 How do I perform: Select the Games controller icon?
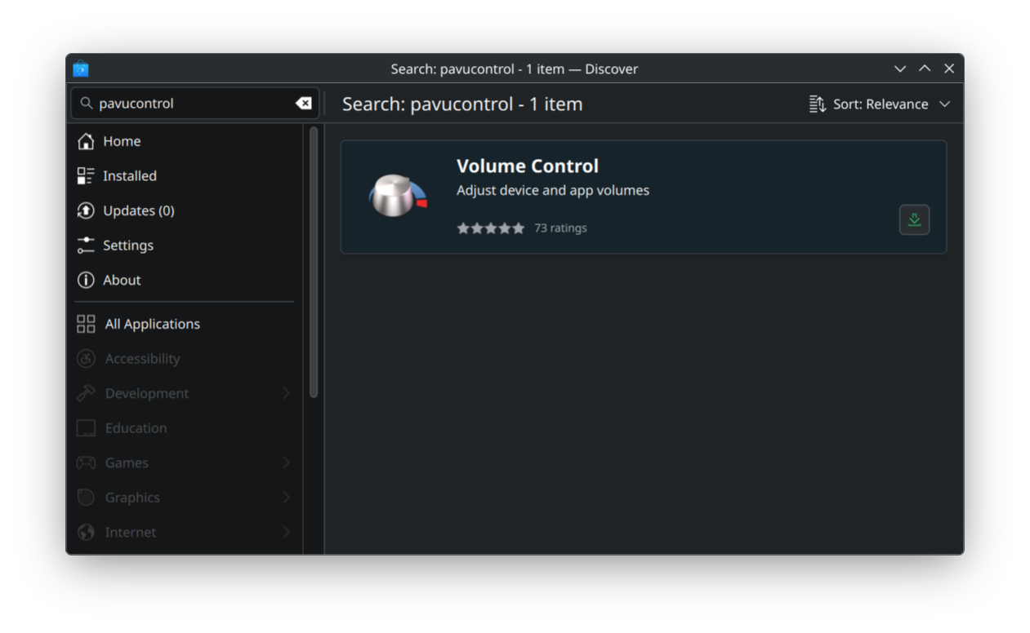point(86,463)
